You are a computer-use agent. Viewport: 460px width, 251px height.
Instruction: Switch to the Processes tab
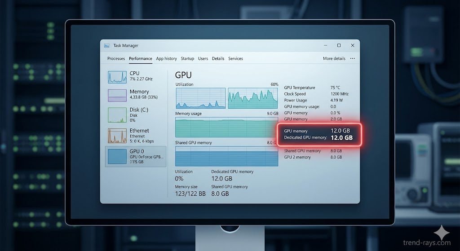116,59
